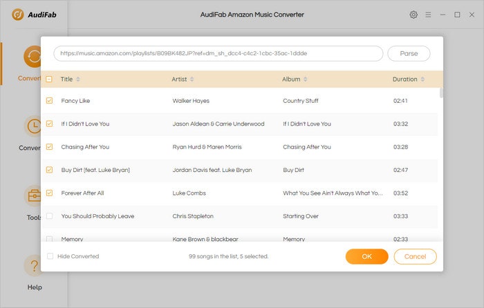Uncheck If I Didn't Love You song
Image resolution: width=484 pixels, height=308 pixels.
49,124
